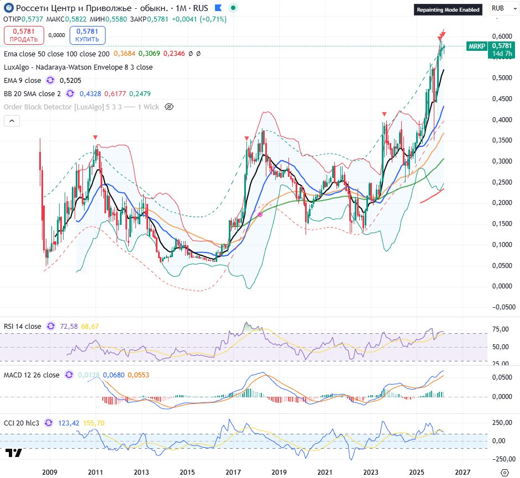This screenshot has height=478, width=520.
Task: Click the refresh icon next to EMA 9 close
Action: coord(51,80)
